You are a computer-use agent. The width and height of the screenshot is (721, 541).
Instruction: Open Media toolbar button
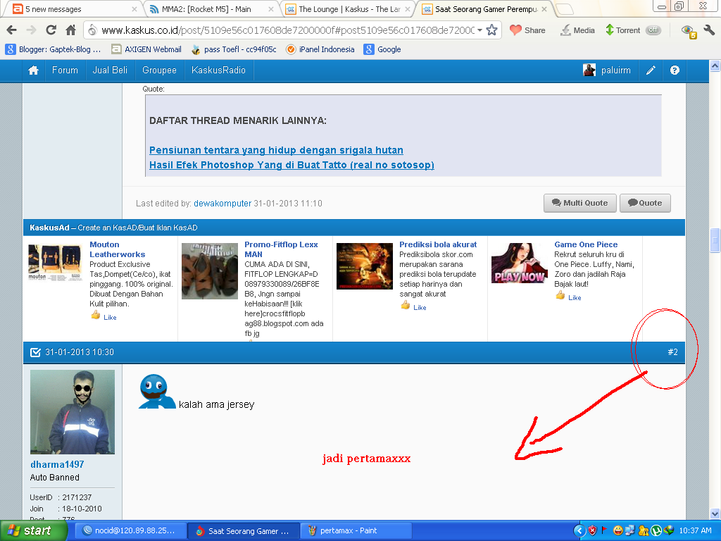click(577, 30)
